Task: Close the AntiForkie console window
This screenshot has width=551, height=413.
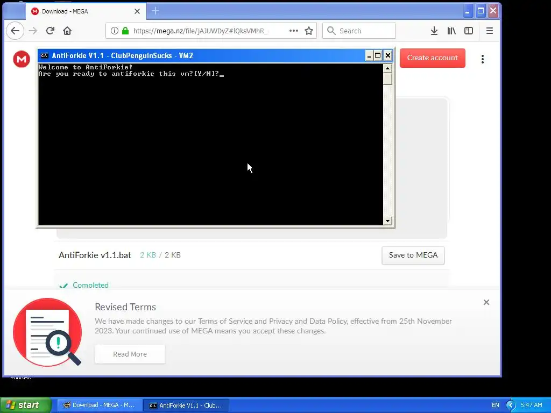Action: (387, 55)
